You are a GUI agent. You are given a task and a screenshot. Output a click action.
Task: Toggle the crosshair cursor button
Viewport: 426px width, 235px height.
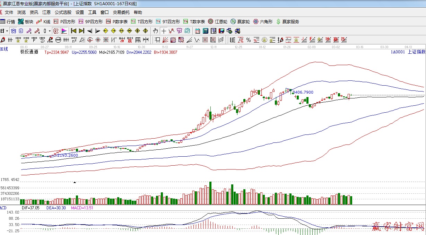pyautogui.click(x=163, y=31)
